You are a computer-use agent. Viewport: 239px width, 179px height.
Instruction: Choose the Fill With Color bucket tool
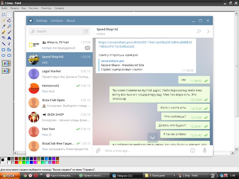coord(9,21)
